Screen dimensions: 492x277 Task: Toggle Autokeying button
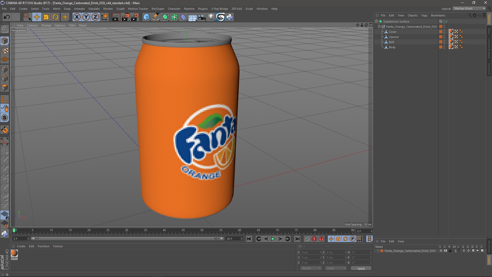(x=314, y=239)
